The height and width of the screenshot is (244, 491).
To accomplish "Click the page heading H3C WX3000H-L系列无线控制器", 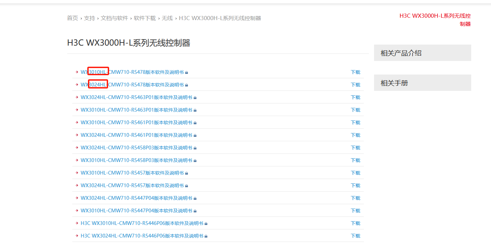I will (129, 43).
